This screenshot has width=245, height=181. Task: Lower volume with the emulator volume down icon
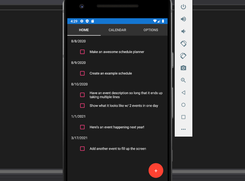(183, 31)
